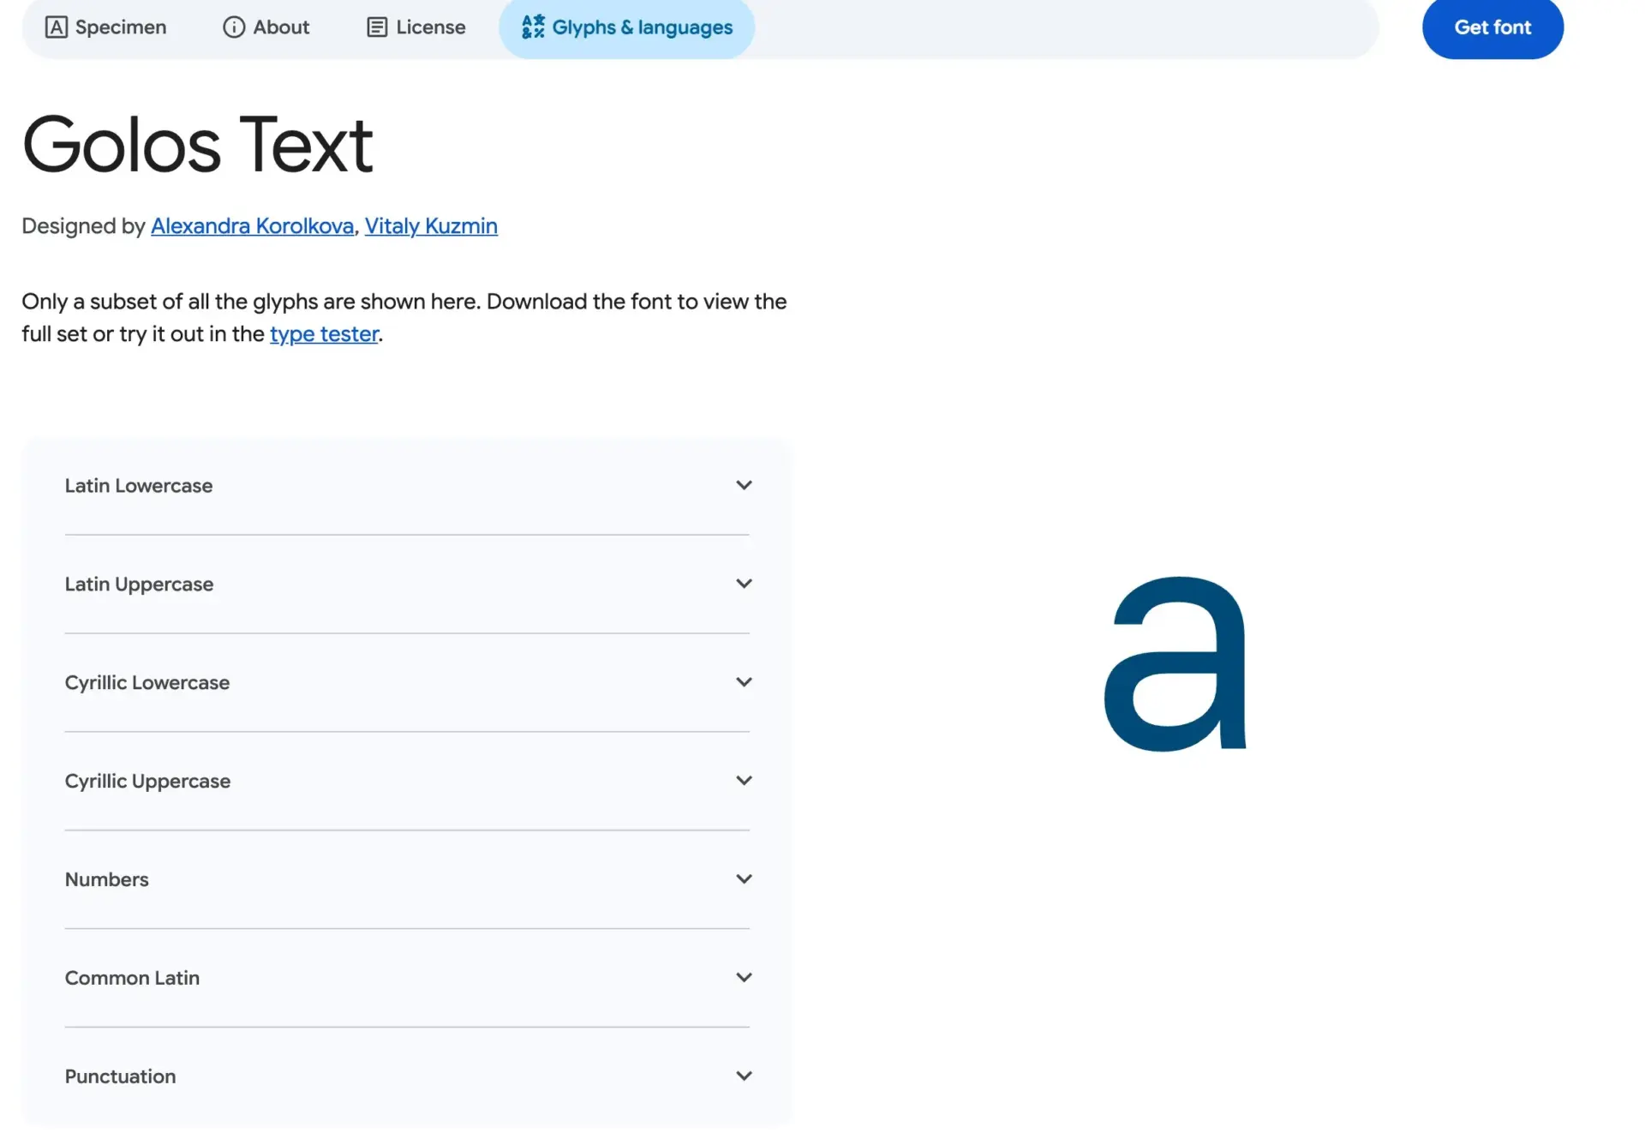
Task: Expand the Punctuation section chevron
Action: pyautogui.click(x=744, y=1076)
